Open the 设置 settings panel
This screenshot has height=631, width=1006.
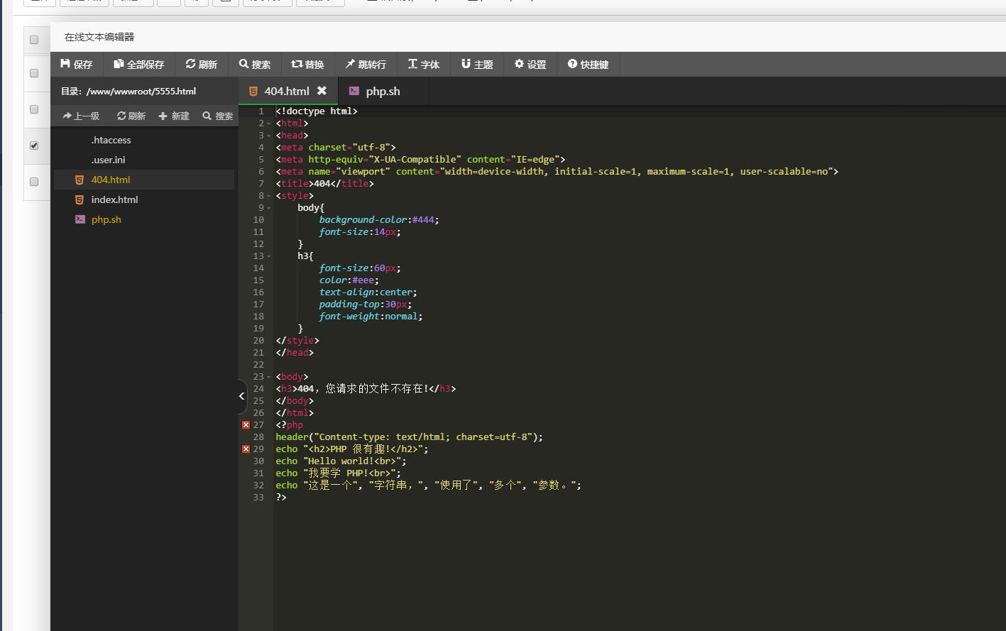click(x=530, y=65)
